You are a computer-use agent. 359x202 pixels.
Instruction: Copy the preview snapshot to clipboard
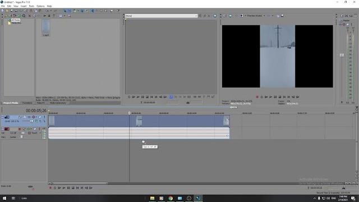(278, 16)
